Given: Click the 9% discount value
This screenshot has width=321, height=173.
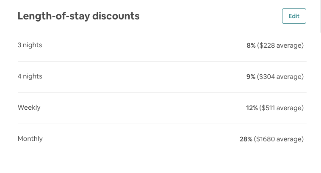Looking at the screenshot, I should pyautogui.click(x=251, y=77).
